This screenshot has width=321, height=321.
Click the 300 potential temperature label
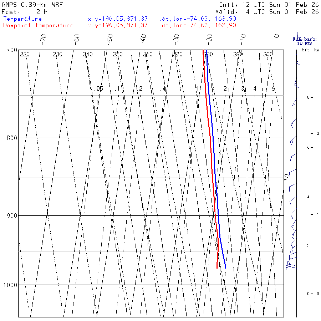tap(268, 55)
